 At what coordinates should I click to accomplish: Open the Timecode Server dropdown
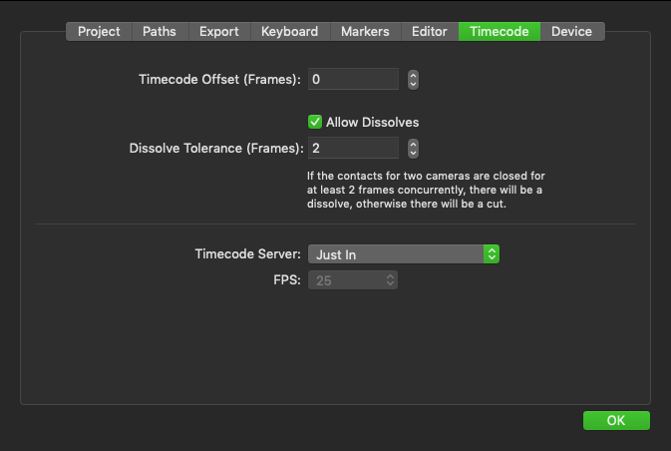(x=404, y=254)
